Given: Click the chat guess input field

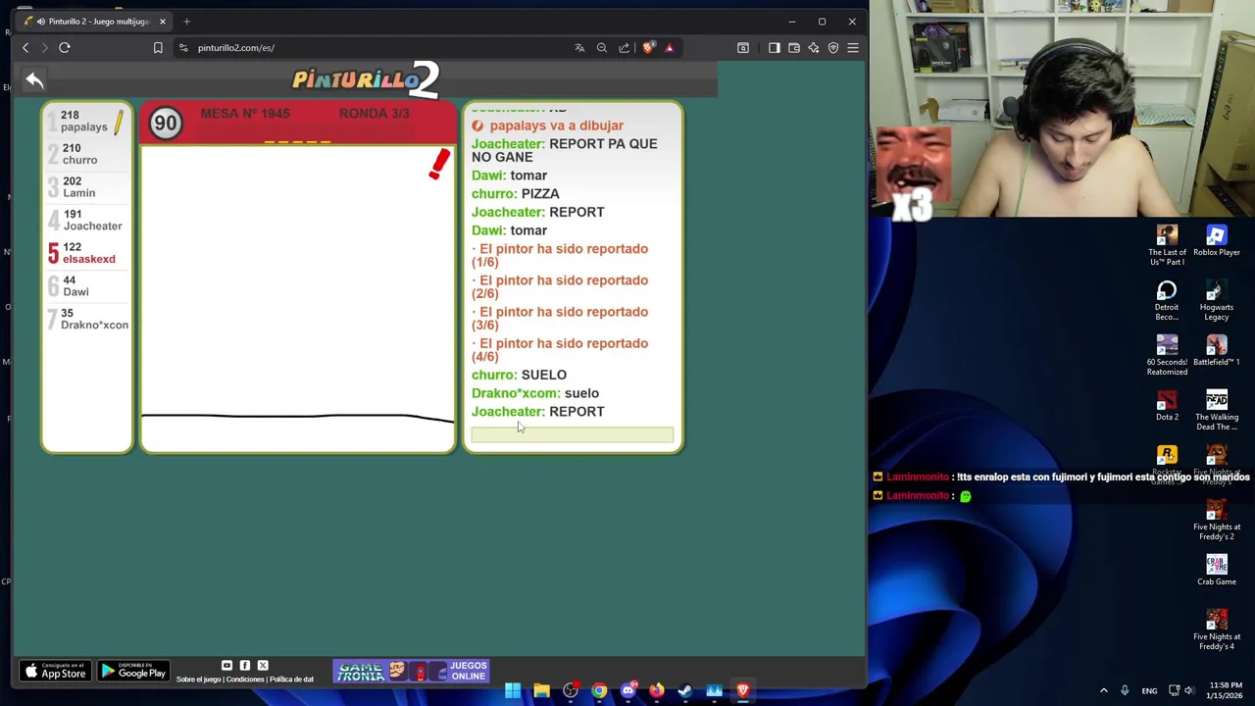Looking at the screenshot, I should click(573, 434).
